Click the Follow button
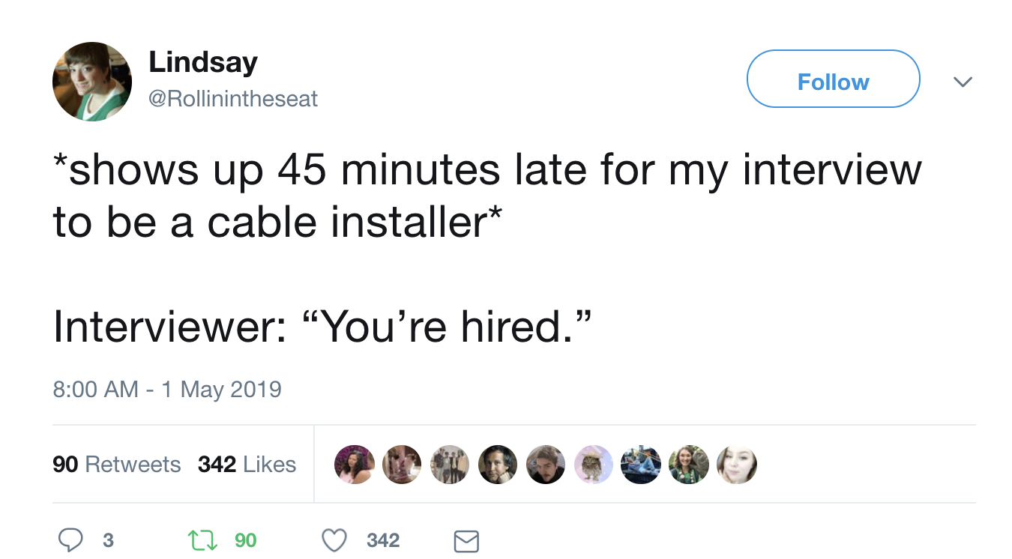Viewport: 1012px width, 559px height. (x=833, y=78)
